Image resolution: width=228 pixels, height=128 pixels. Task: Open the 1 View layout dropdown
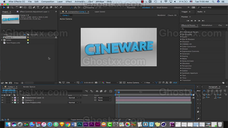149,82
